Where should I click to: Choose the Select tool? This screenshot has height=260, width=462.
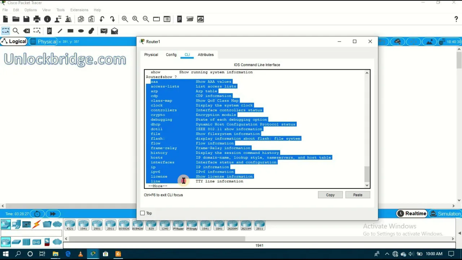pos(5,31)
